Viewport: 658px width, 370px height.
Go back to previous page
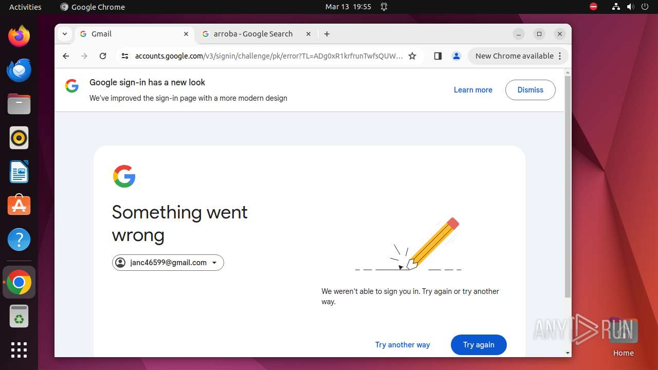pos(66,56)
